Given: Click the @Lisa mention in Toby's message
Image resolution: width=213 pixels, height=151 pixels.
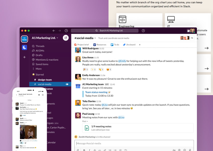Looking at the screenshot, I should click(104, 105).
